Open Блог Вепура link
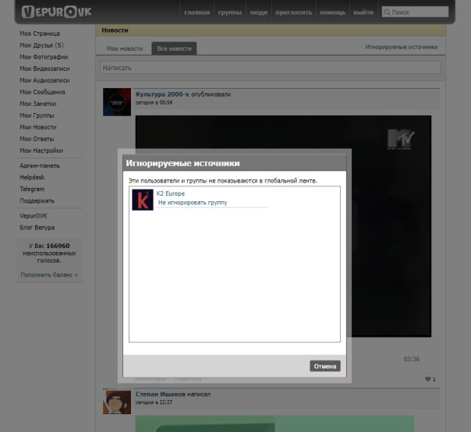 37,228
